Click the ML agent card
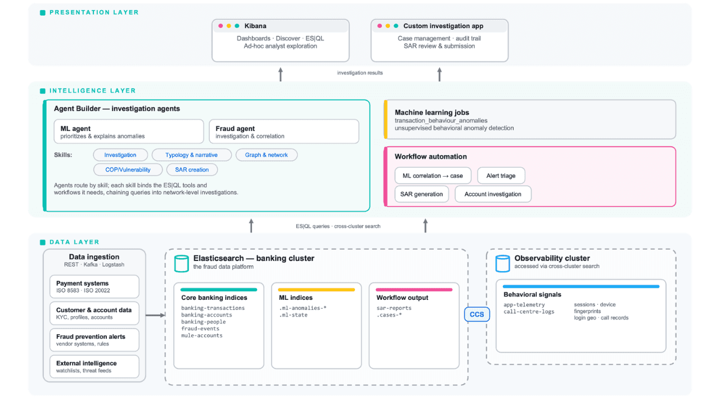Viewport: 720px width, 405px height. (129, 132)
